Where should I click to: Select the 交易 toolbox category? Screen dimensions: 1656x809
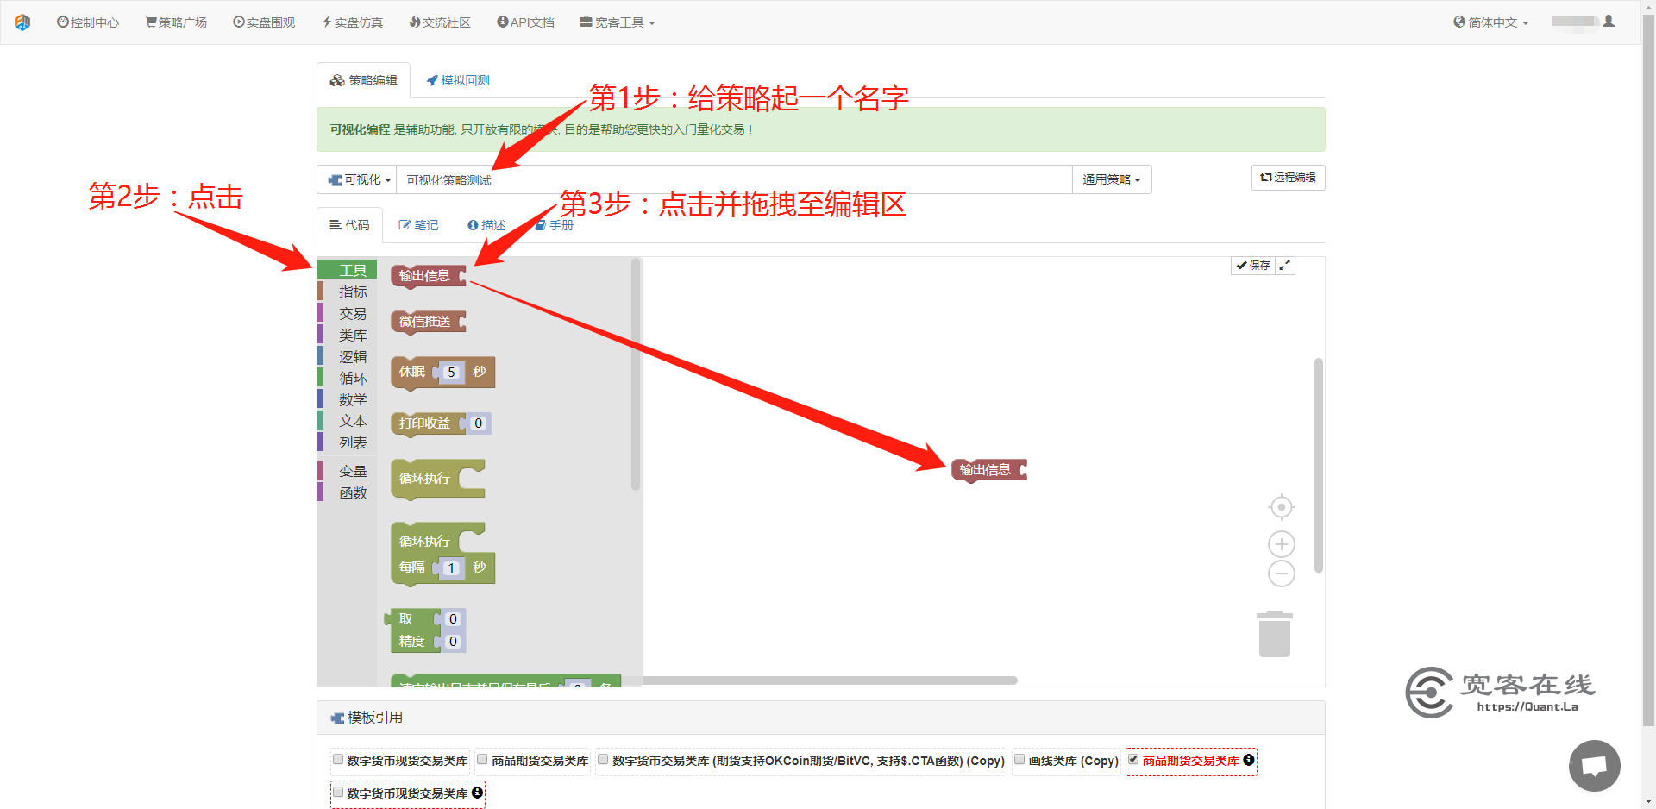pyautogui.click(x=347, y=313)
